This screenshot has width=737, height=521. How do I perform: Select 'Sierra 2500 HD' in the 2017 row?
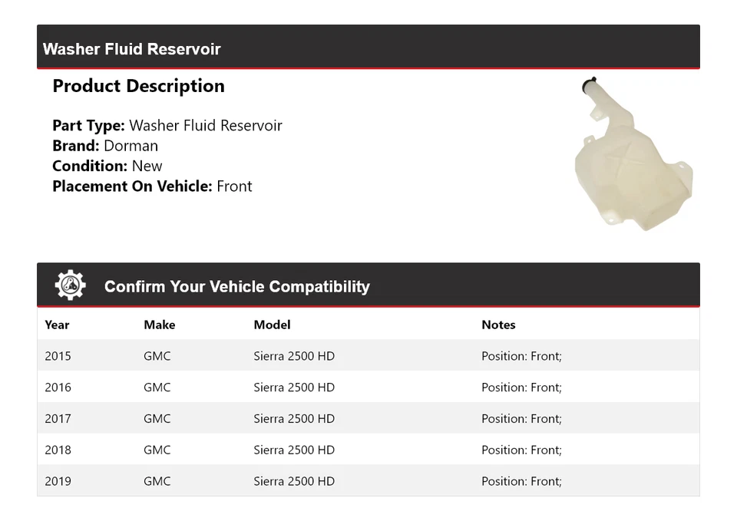[294, 419]
